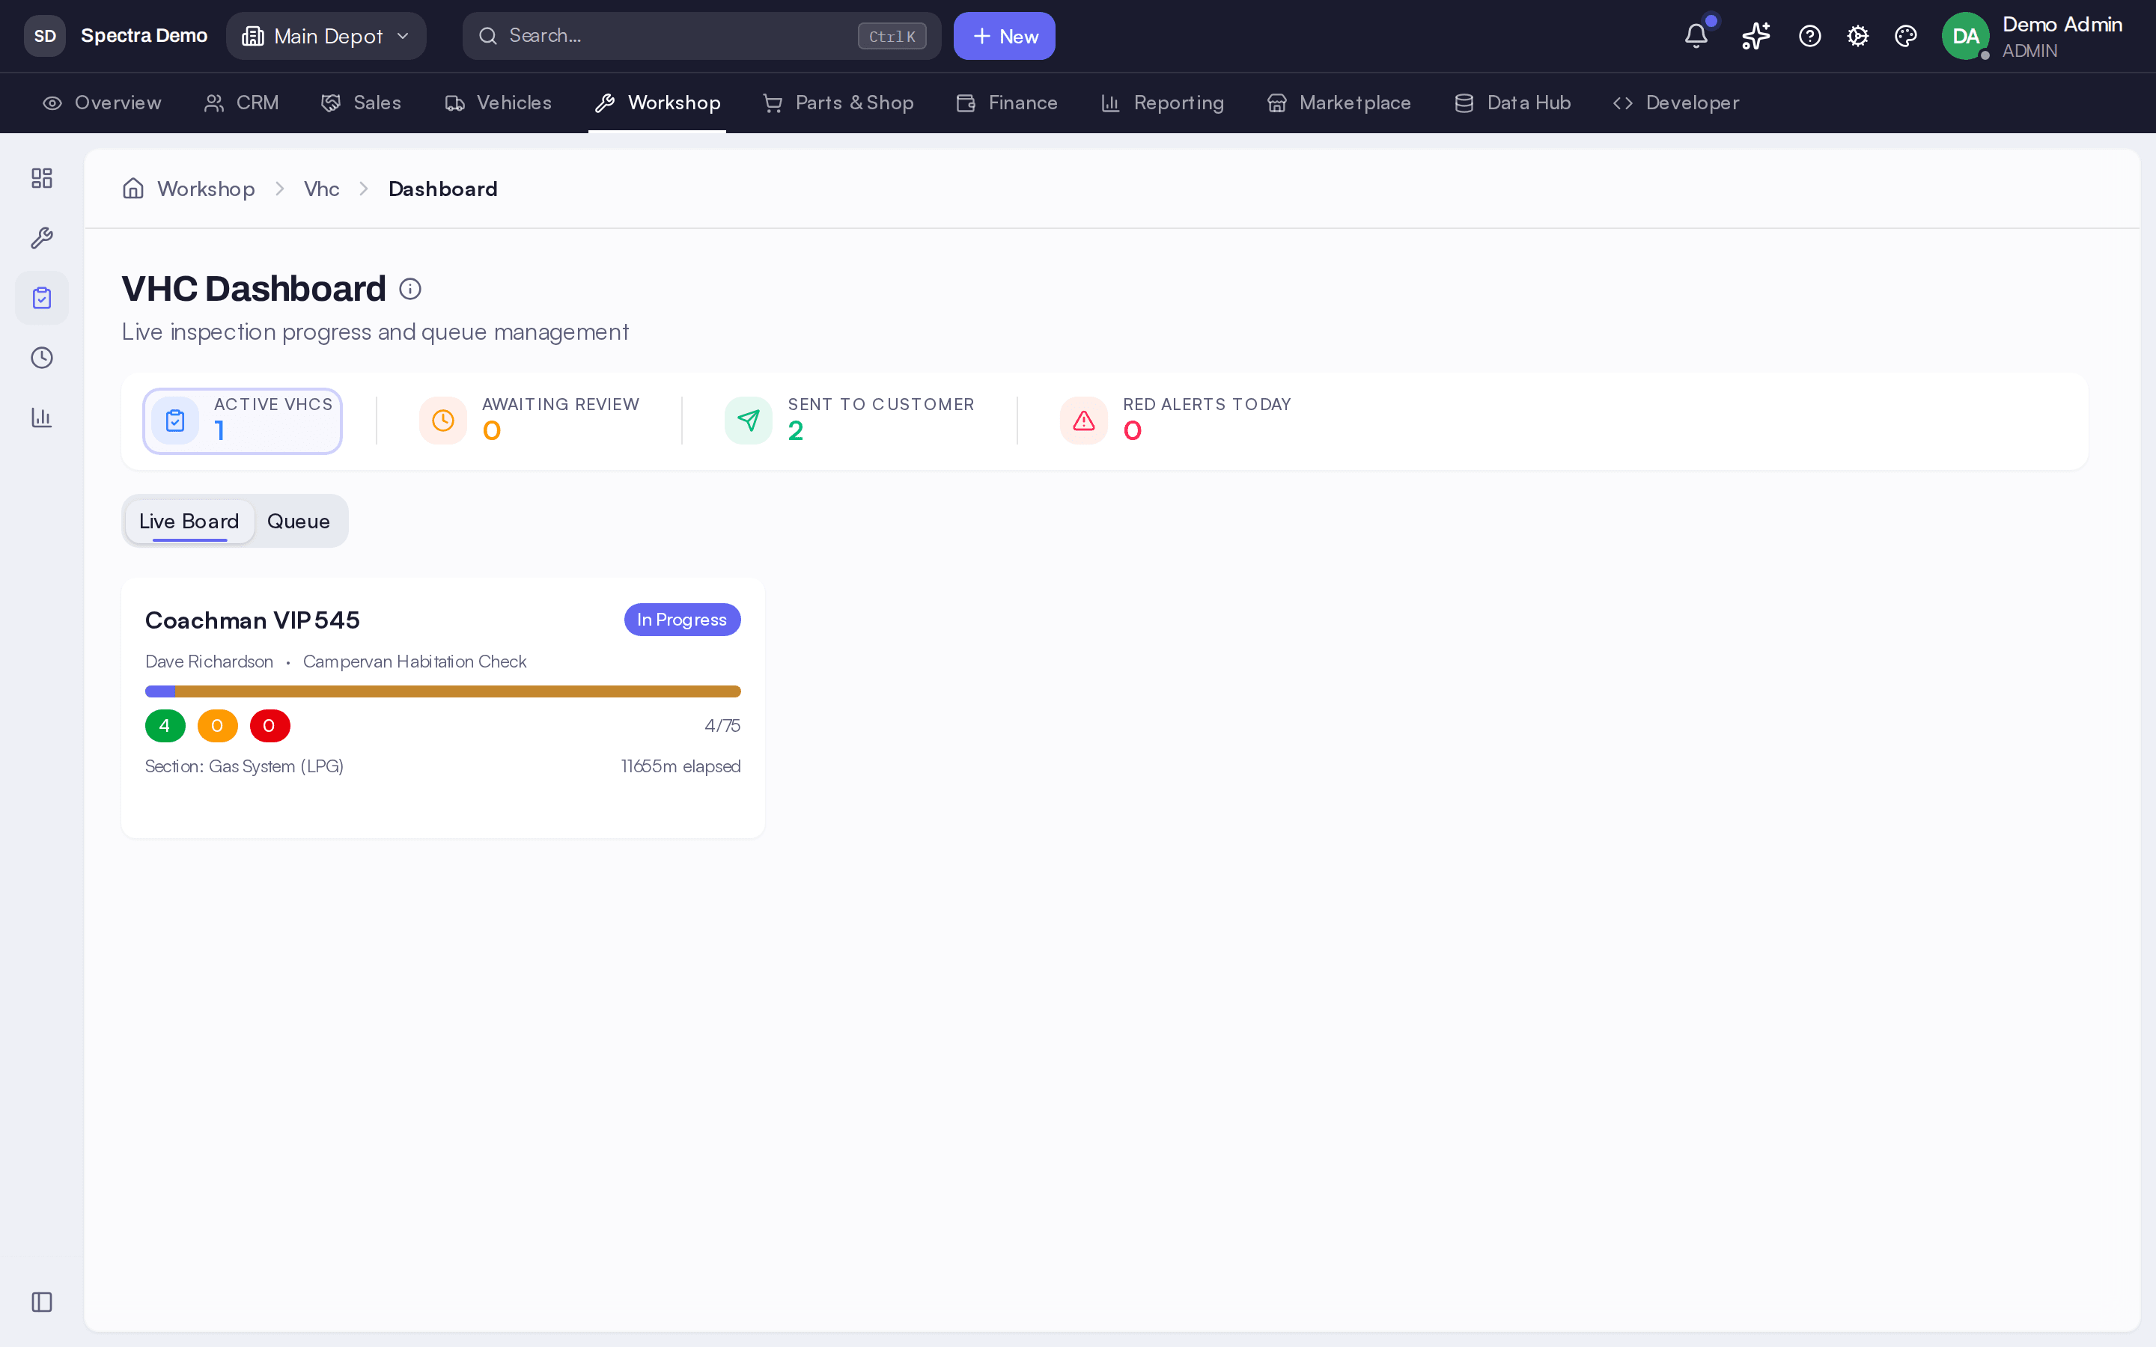Click the search magnifier icon
Viewport: 2156px width, 1347px height.
(487, 36)
